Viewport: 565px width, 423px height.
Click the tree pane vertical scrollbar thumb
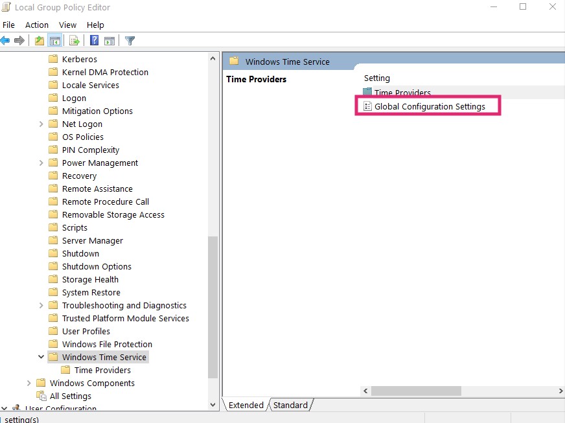point(213,307)
